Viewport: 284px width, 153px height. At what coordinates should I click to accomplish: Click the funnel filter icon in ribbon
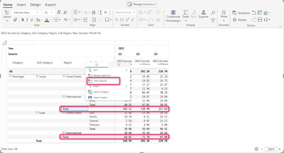(x=213, y=21)
